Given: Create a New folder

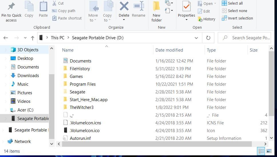Looking at the screenshot, I should [157, 11].
